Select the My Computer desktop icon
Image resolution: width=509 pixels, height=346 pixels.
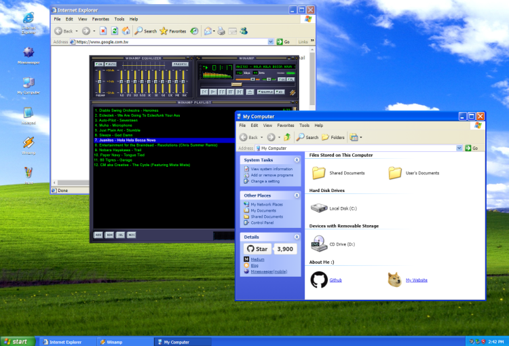coord(29,83)
